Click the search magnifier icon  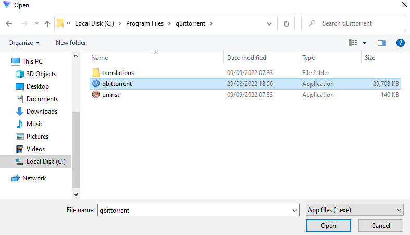point(312,23)
